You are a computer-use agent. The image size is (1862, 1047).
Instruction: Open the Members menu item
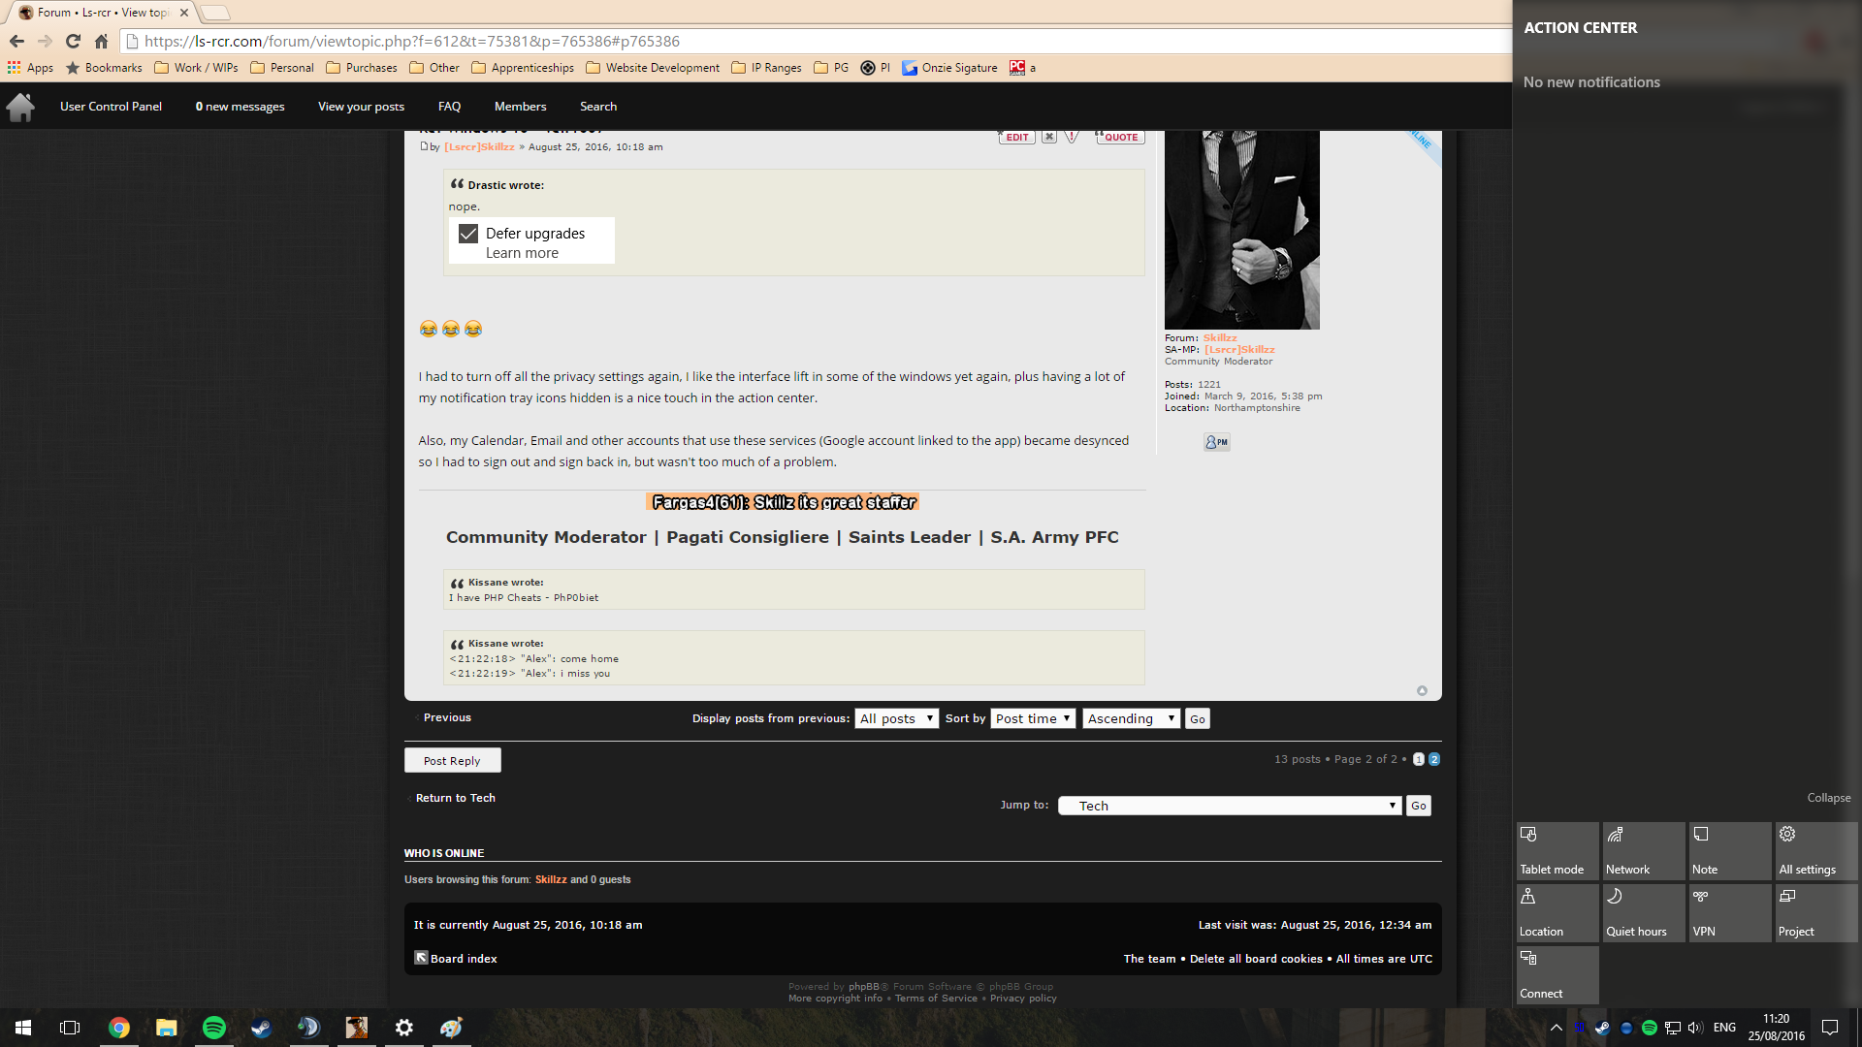point(520,107)
